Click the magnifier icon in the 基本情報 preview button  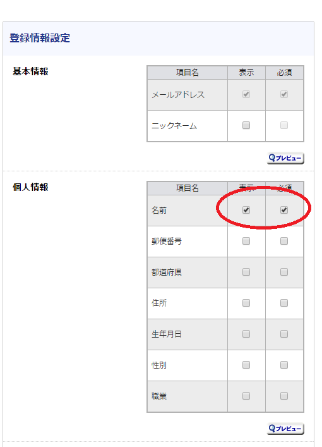click(272, 157)
